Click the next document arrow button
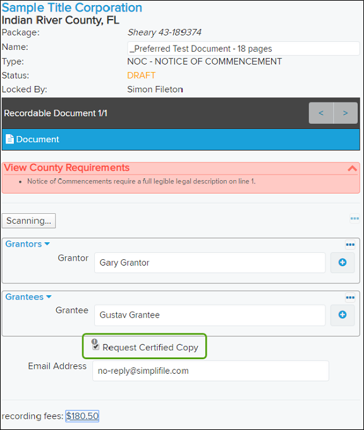The image size is (364, 430). [x=346, y=113]
